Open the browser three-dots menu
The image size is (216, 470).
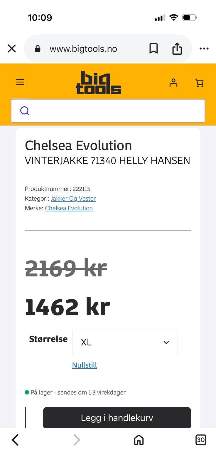pyautogui.click(x=204, y=48)
